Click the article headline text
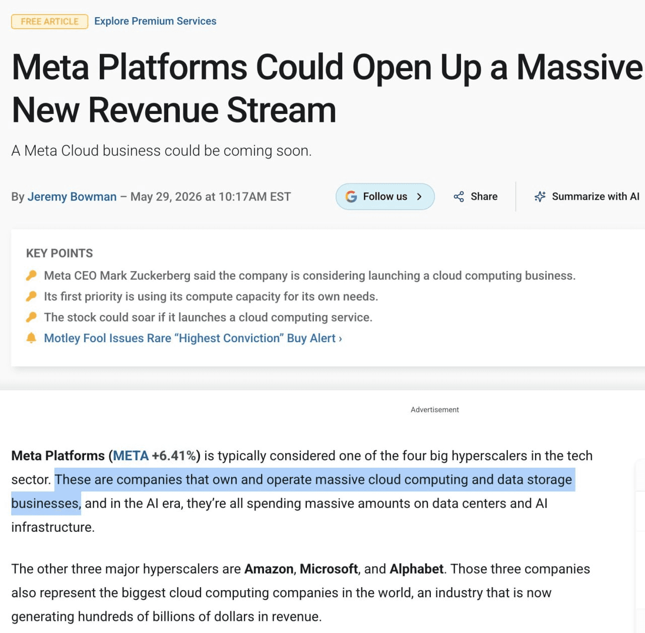Viewport: 645px width, 633px height. point(327,88)
